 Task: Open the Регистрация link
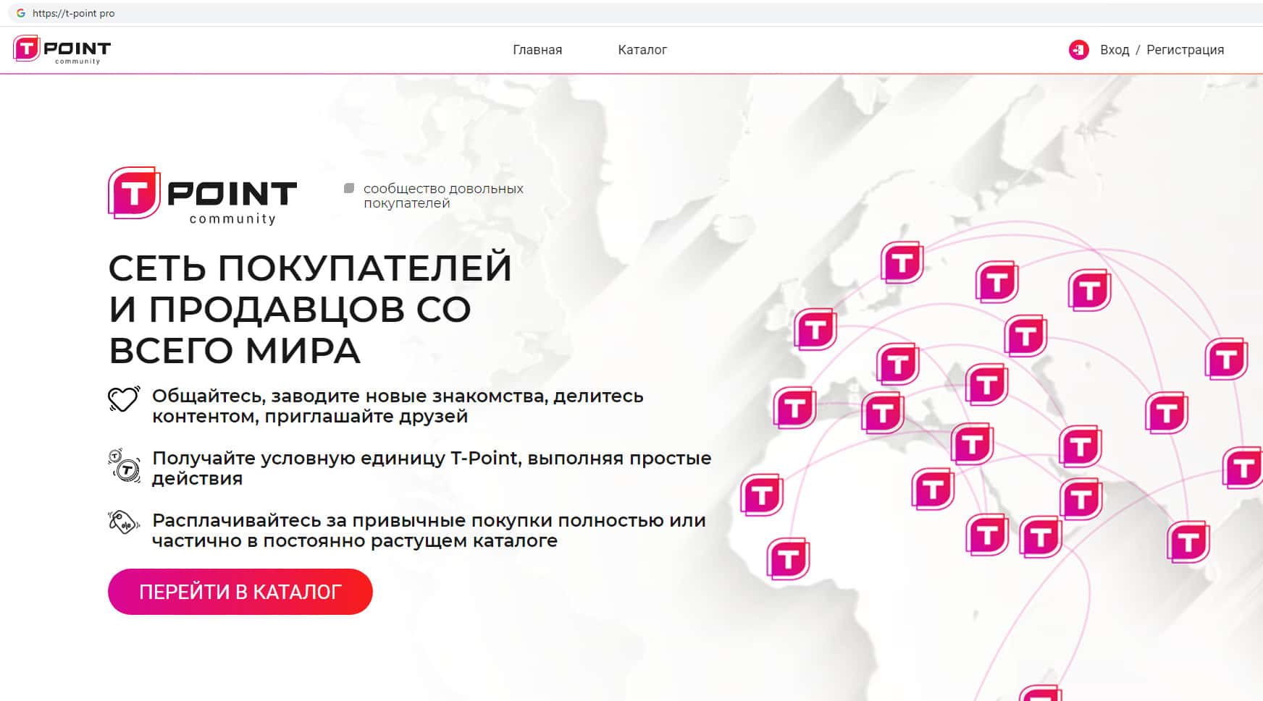(x=1184, y=50)
